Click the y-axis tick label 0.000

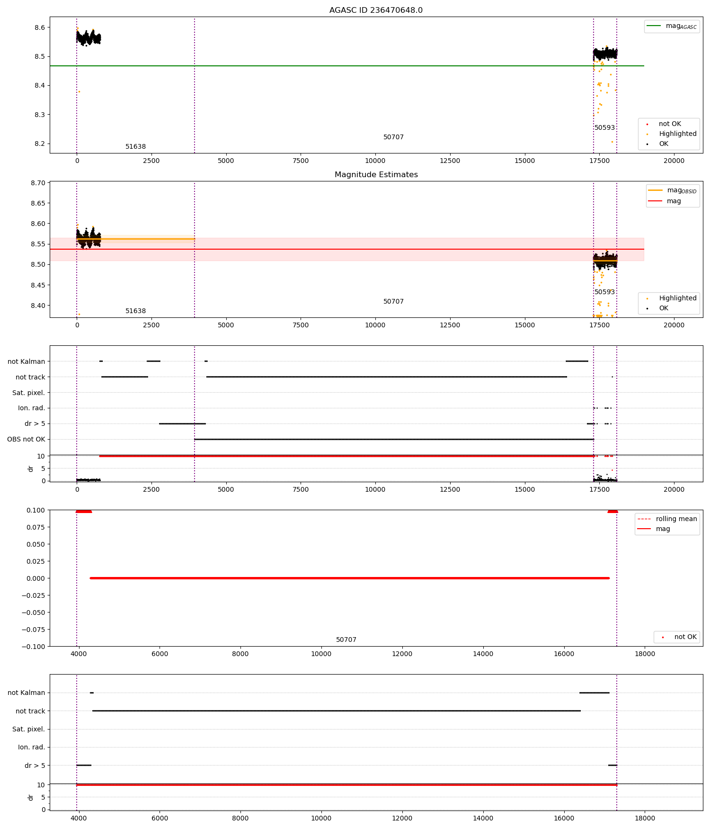coord(36,578)
